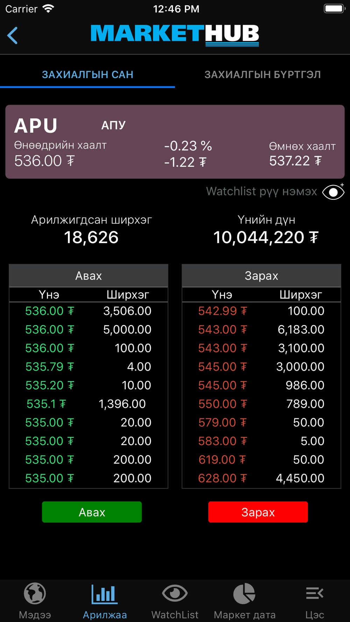350x622 pixels.
Task: Select sell order at 628.00 ₮
Action: (x=261, y=478)
